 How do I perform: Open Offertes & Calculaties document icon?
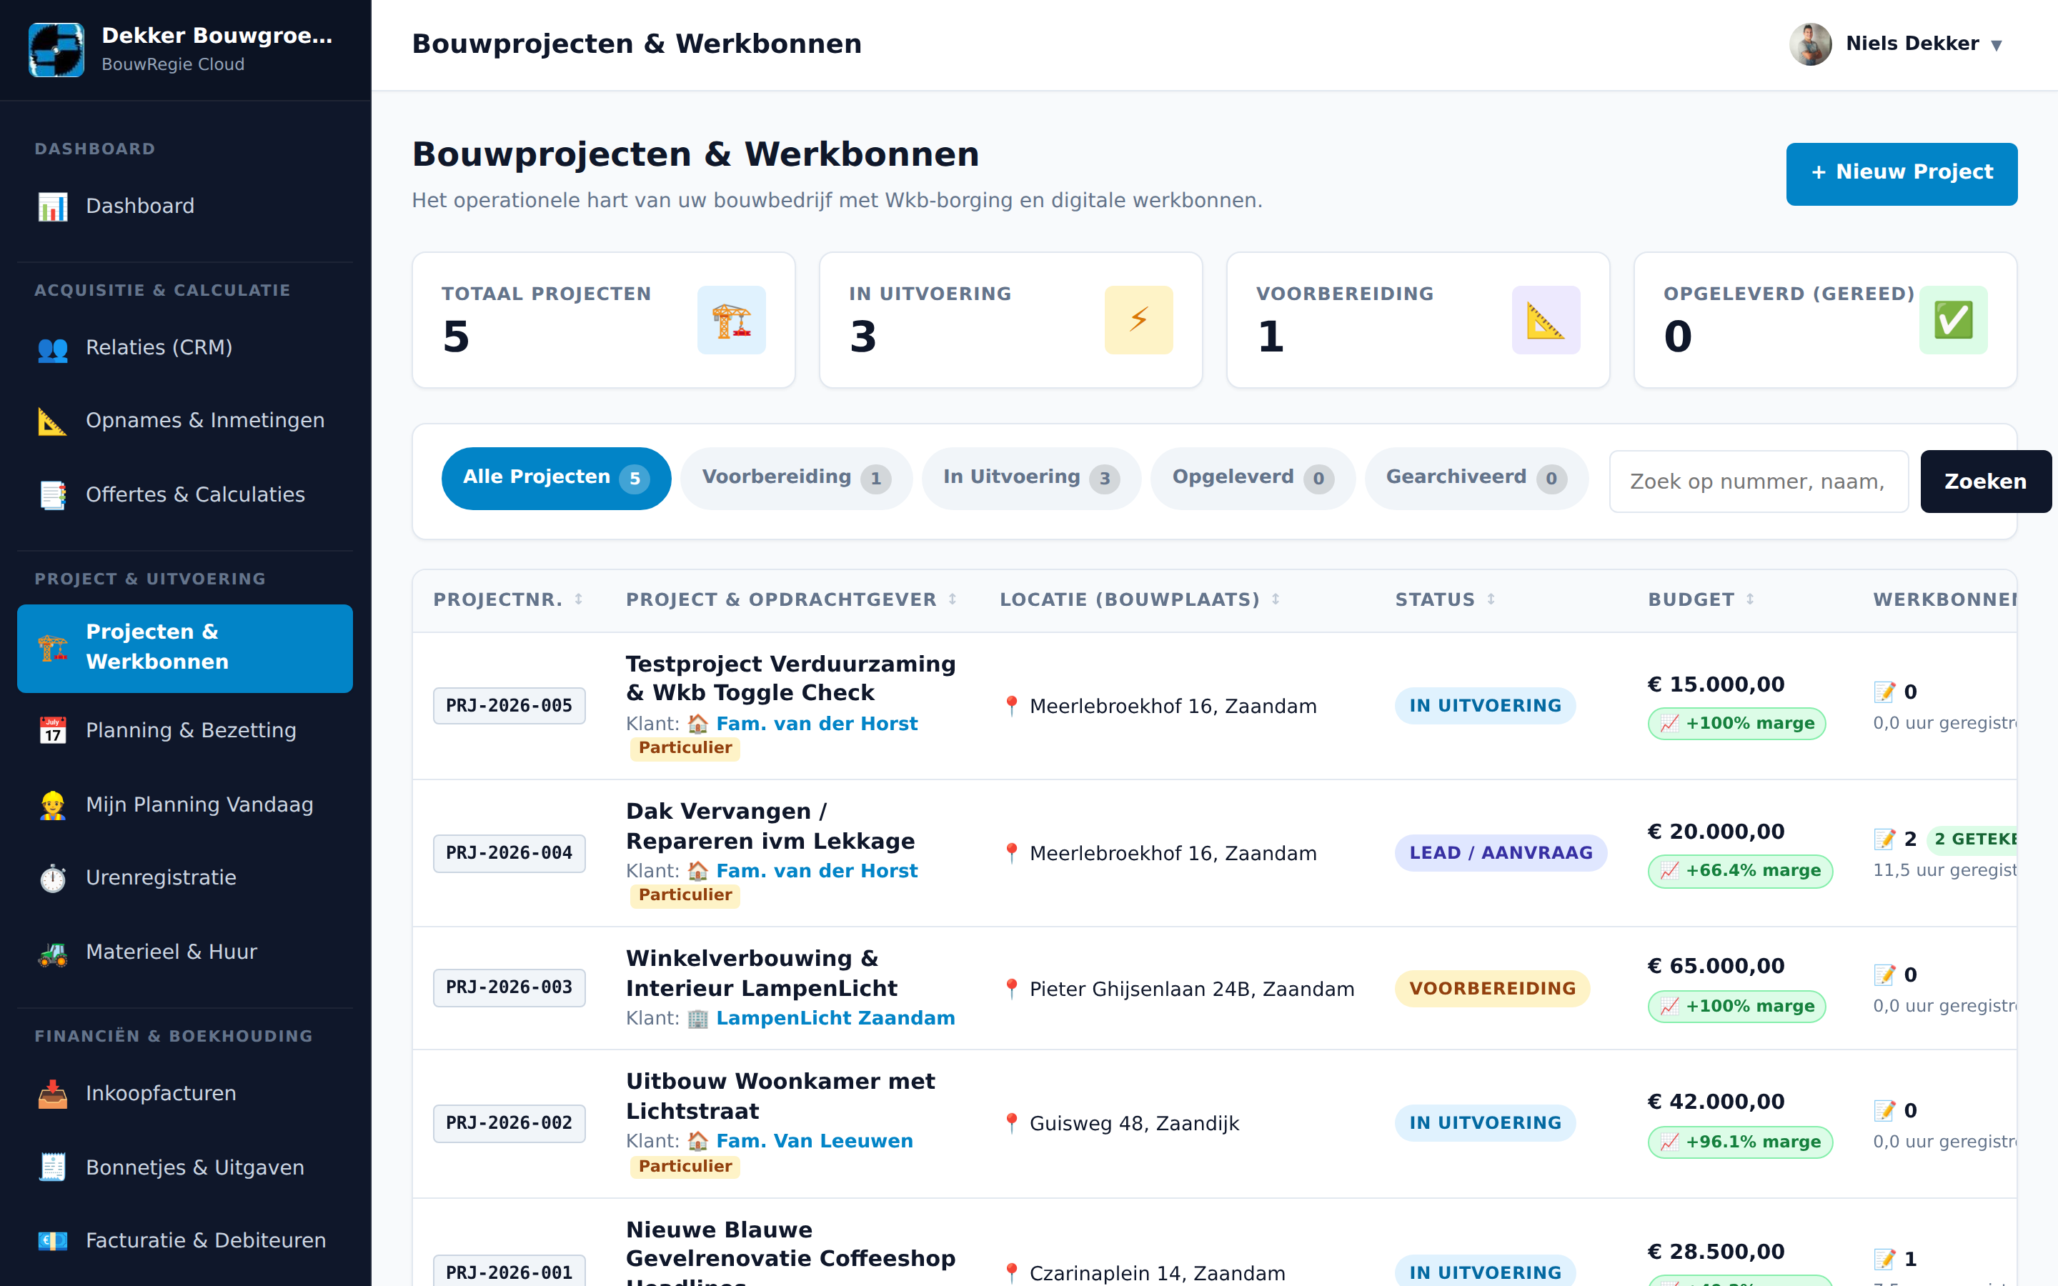click(x=53, y=495)
